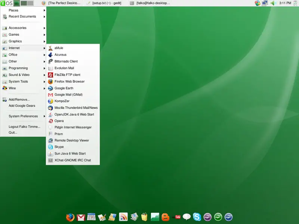Expand Recent Documents submenu

(x=23, y=16)
